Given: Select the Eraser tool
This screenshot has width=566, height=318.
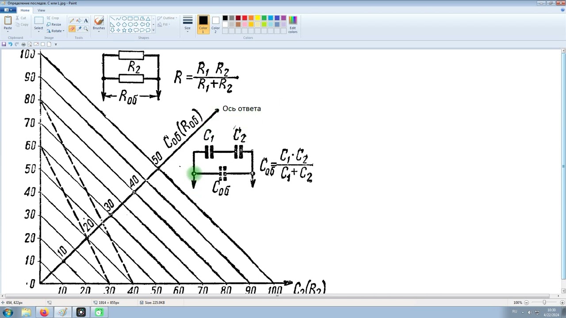Looking at the screenshot, I should [72, 29].
